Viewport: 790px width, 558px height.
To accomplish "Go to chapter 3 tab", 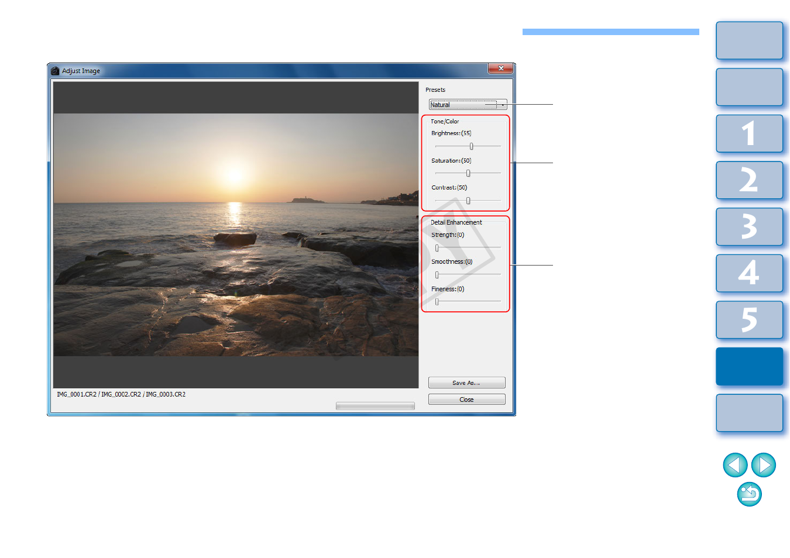I will (749, 227).
